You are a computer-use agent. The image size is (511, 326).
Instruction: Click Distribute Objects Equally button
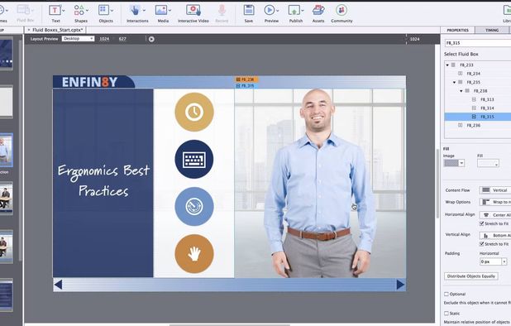tap(471, 276)
